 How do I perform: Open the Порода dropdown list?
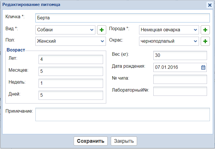169,30
